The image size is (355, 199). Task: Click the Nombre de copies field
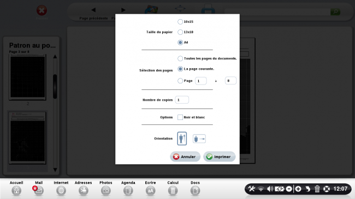click(x=182, y=100)
